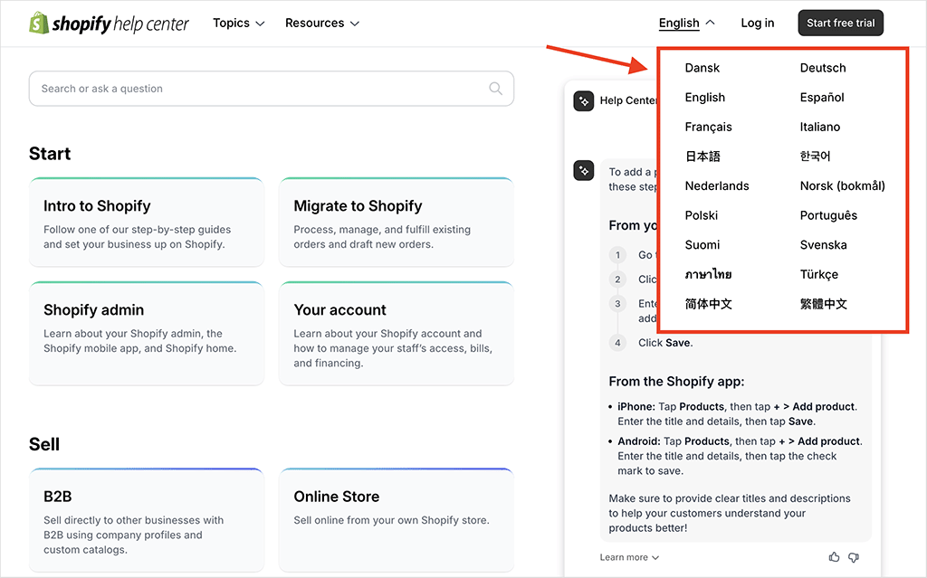The height and width of the screenshot is (578, 927).
Task: Click the thumbs up feedback icon
Action: [x=834, y=556]
